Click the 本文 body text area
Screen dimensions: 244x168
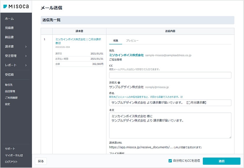tap(170, 125)
